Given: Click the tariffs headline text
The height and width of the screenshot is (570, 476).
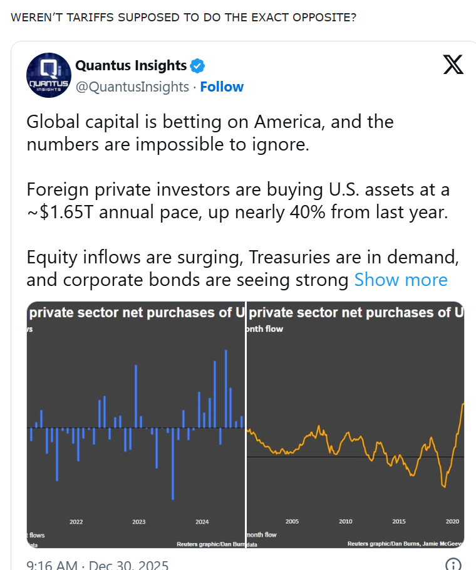Looking at the screenshot, I should (184, 17).
